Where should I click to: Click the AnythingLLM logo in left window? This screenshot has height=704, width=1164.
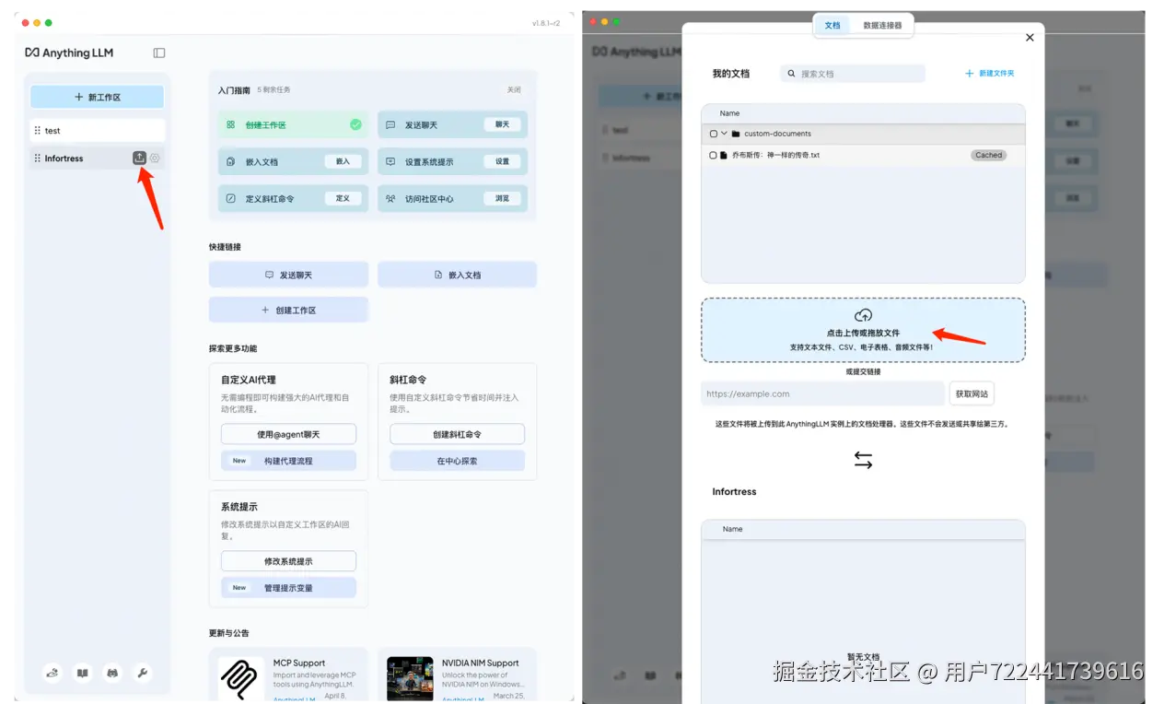click(x=69, y=53)
